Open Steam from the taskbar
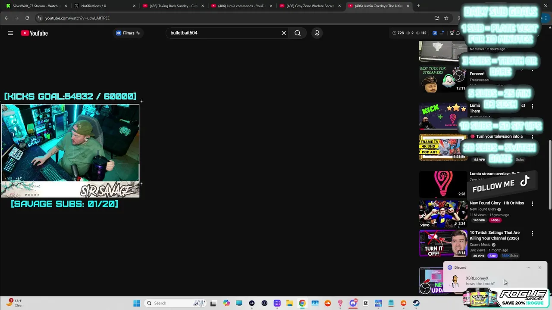 click(416, 303)
